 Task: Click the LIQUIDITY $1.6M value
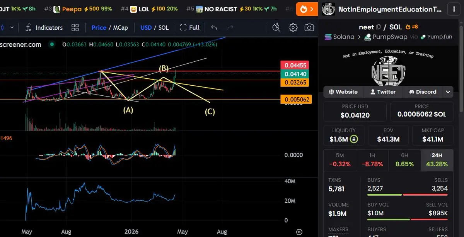tap(339, 139)
